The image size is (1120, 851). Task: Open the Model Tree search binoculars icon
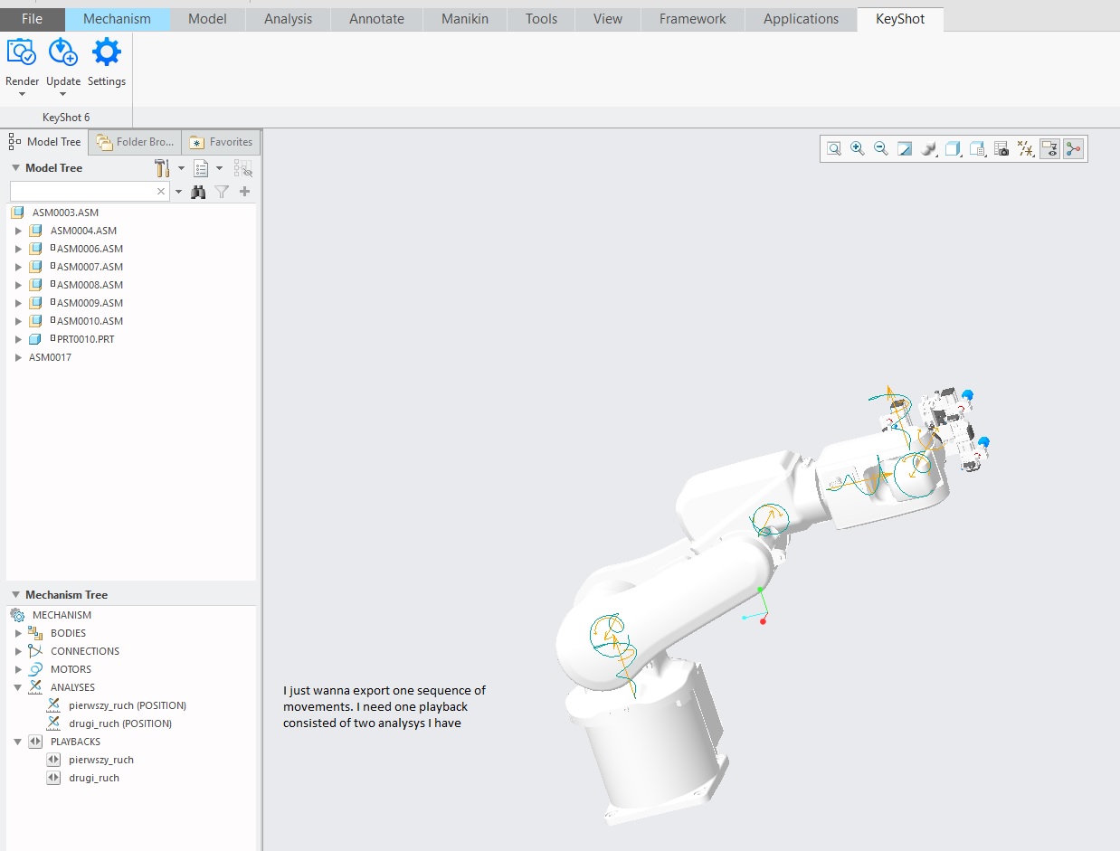(198, 191)
